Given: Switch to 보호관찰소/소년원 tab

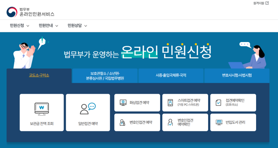Looking at the screenshot, I should tap(105, 76).
